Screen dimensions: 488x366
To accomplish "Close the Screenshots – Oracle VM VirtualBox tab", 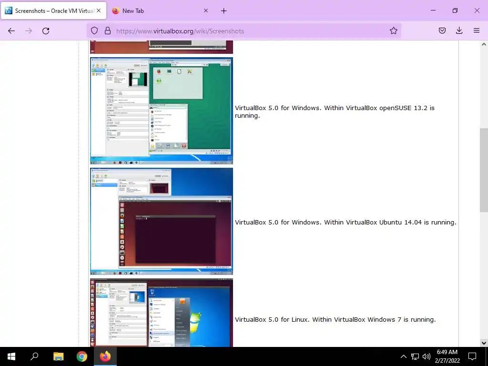I will [99, 10].
